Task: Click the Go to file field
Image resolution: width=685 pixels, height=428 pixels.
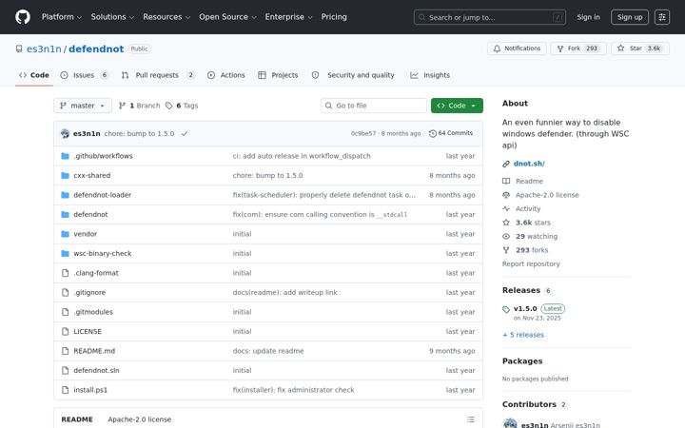Action: [x=374, y=106]
